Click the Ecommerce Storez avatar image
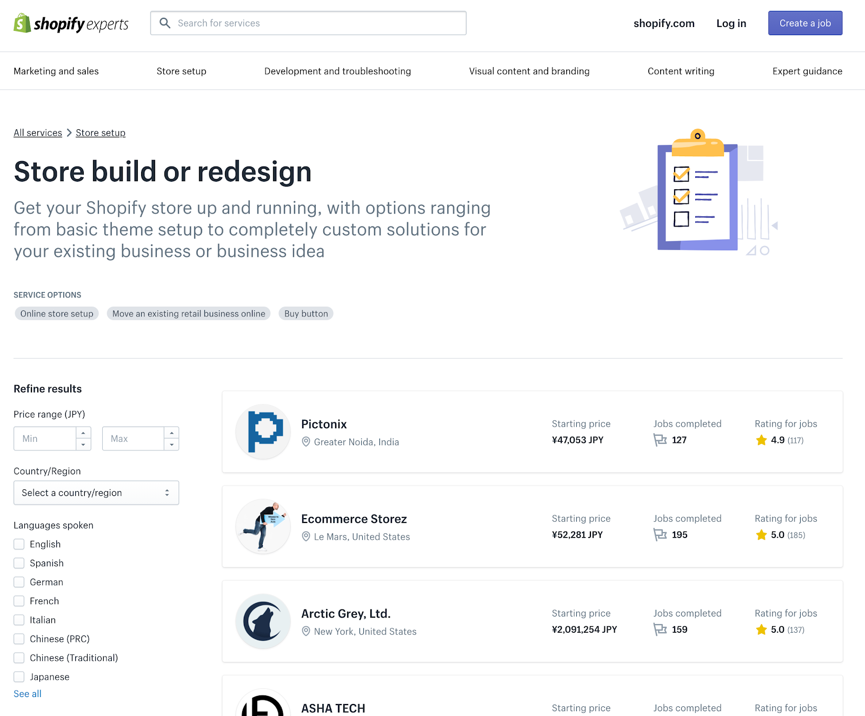865x716 pixels. pos(263,526)
